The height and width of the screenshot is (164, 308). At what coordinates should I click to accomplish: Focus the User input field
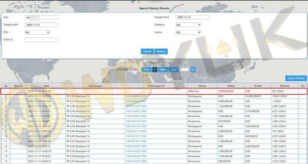41,17
